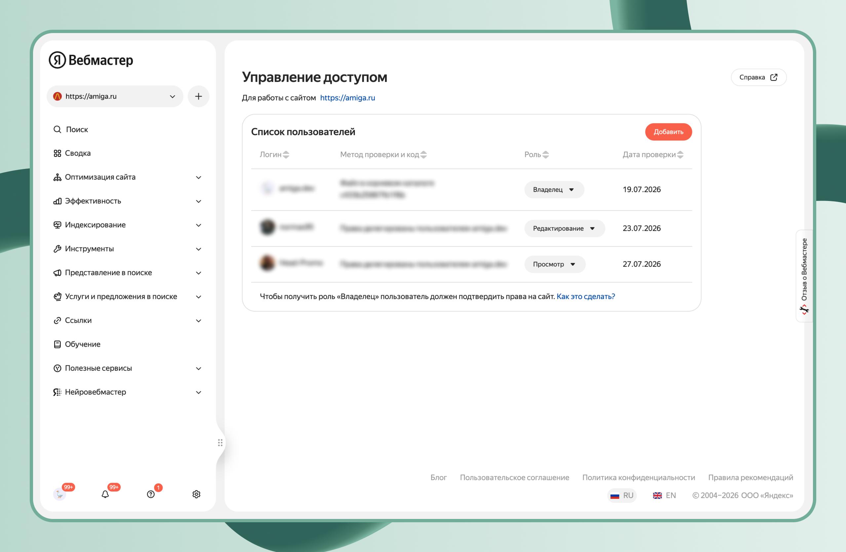The height and width of the screenshot is (552, 846).
Task: Open settings gear icon
Action: click(x=196, y=494)
